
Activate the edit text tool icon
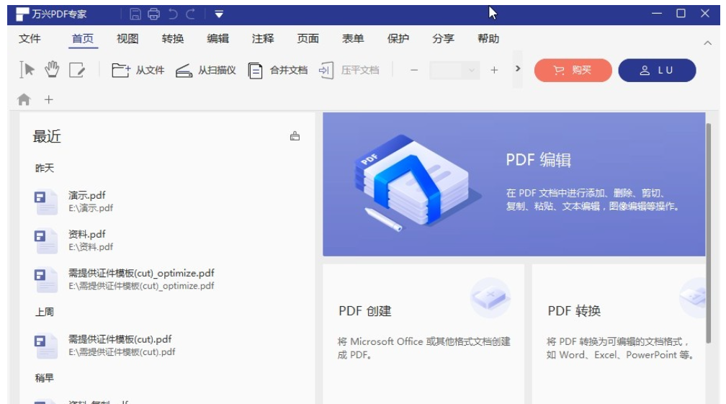pos(77,70)
